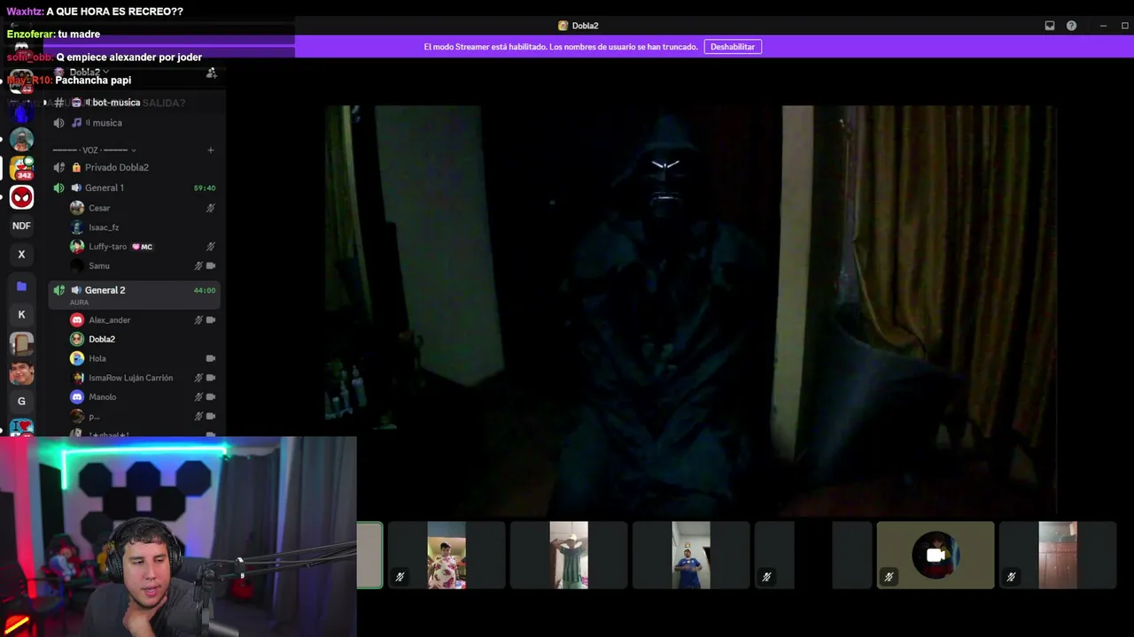Viewport: 1134px width, 637px height.
Task: Click the muted mic icon beside Cesar
Action: click(x=211, y=208)
